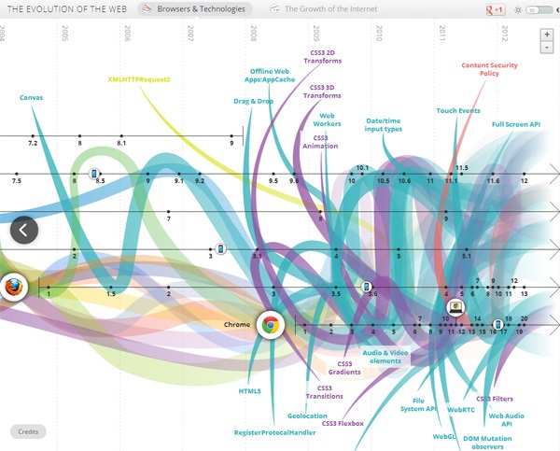Select the CSS3 Transitions label
Screen dimensions: 560x451
[324, 392]
